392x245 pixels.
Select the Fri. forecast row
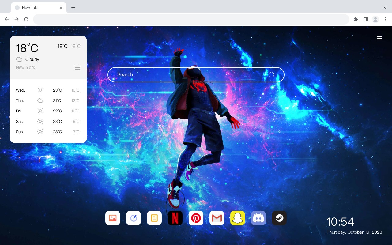[48, 111]
